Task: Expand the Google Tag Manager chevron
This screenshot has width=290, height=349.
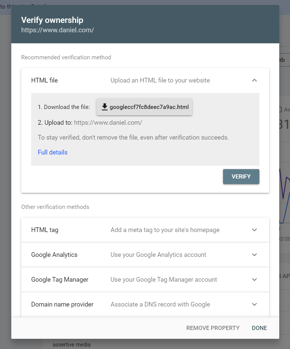Action: pyautogui.click(x=254, y=279)
